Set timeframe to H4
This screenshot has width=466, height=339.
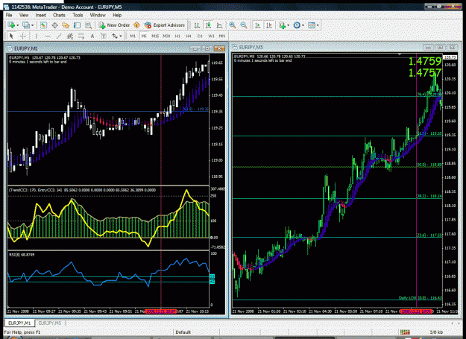[189, 36]
